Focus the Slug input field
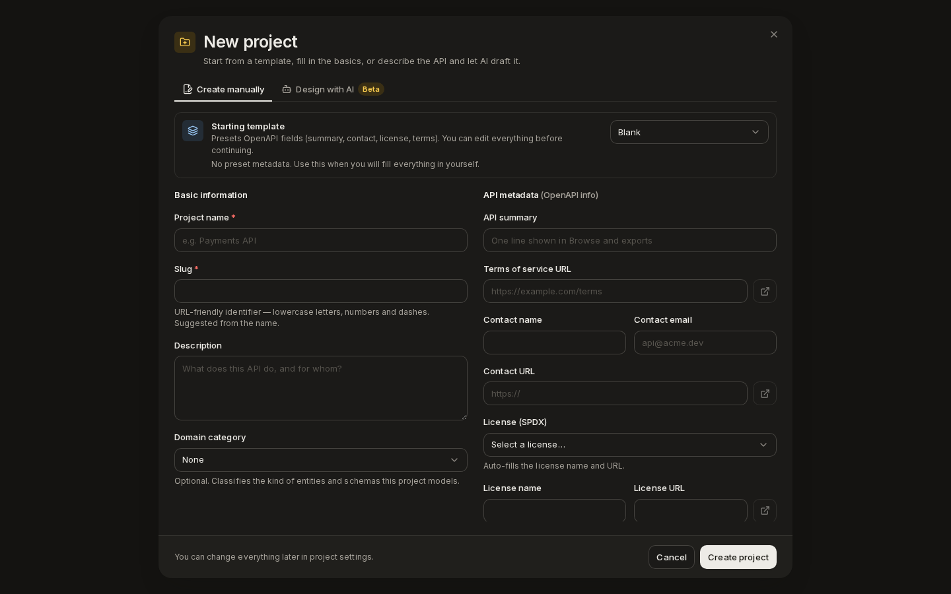951x594 pixels. click(321, 291)
